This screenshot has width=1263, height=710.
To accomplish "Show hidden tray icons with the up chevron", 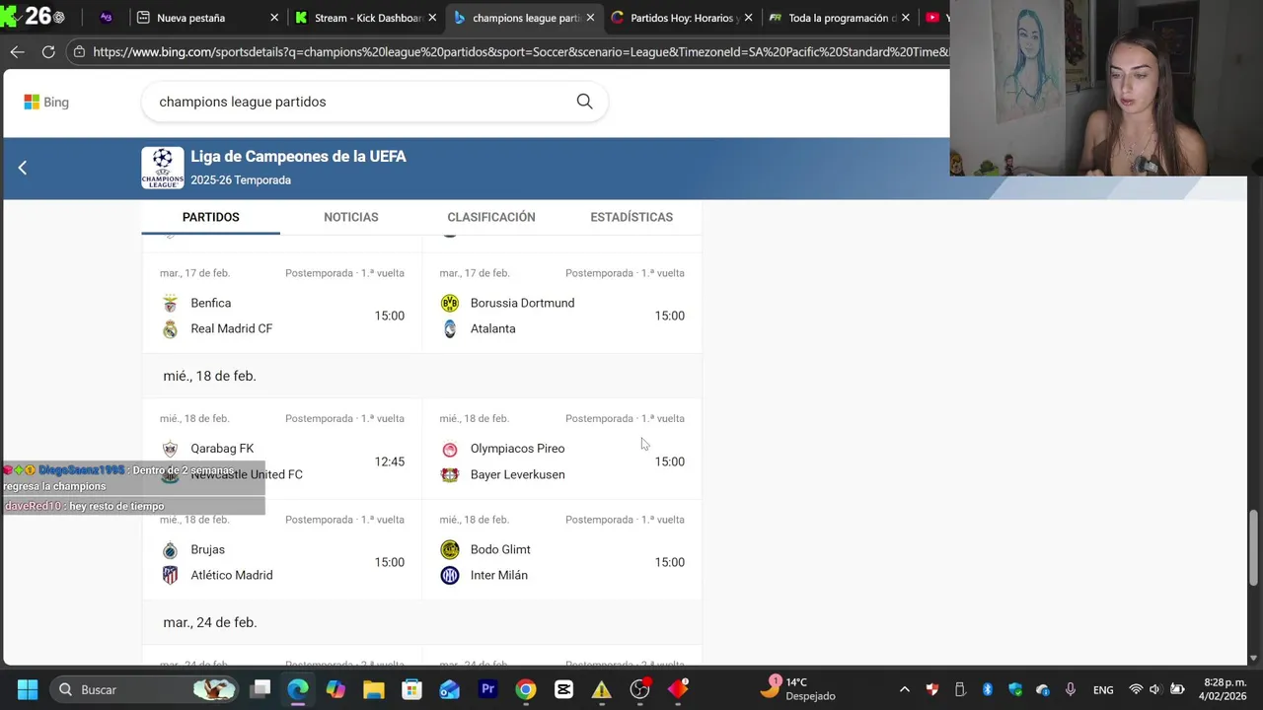I will pyautogui.click(x=904, y=689).
